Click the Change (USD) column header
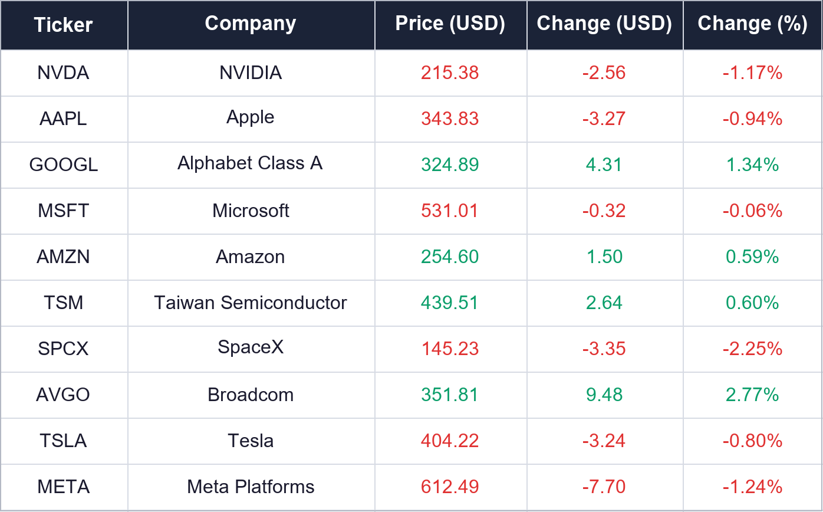The height and width of the screenshot is (512, 823). (x=604, y=24)
